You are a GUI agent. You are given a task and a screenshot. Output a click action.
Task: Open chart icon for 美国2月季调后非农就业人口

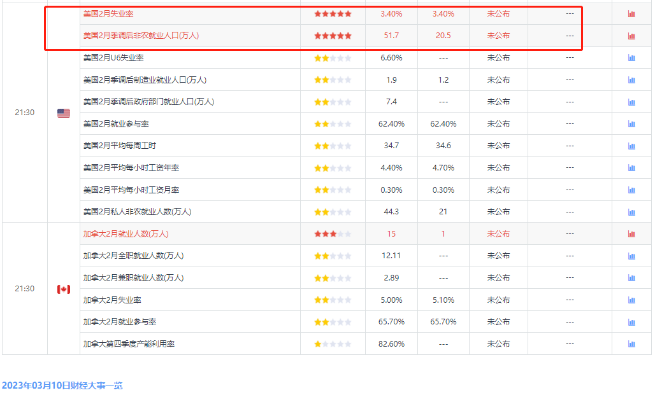(x=631, y=36)
